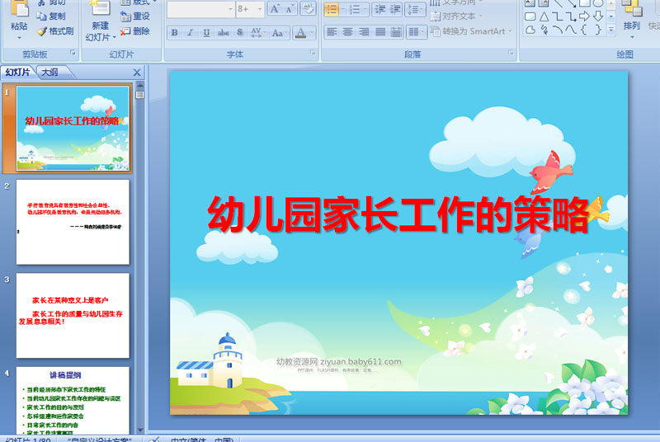The height and width of the screenshot is (442, 660).
Task: Toggle bullet list formatting
Action: coord(332,9)
